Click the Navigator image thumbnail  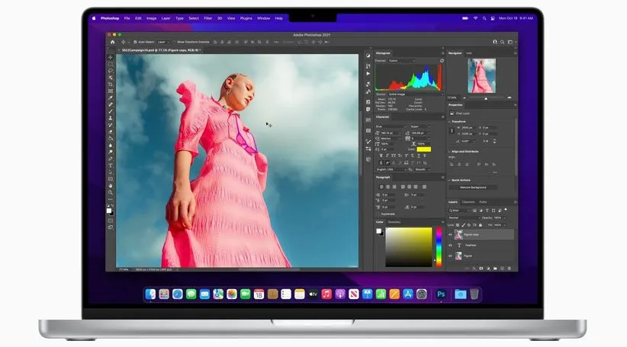point(481,76)
